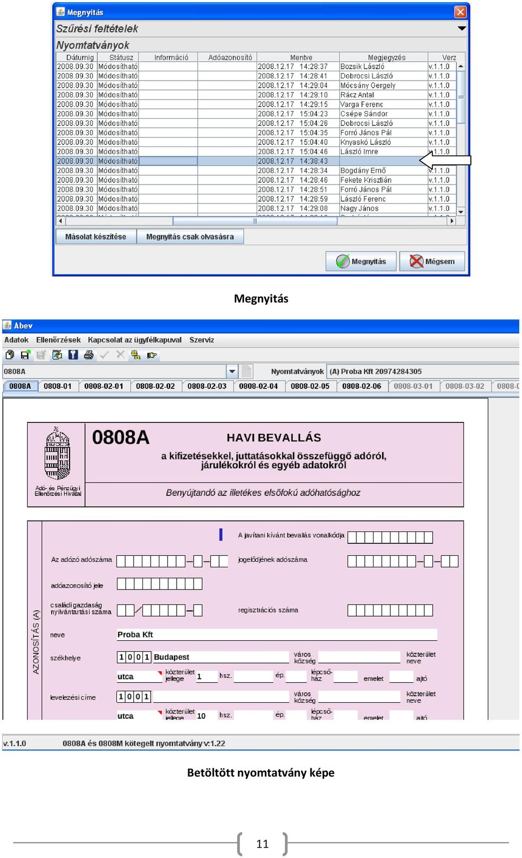Click the highlighted row saved at 14:38:43

[256, 161]
